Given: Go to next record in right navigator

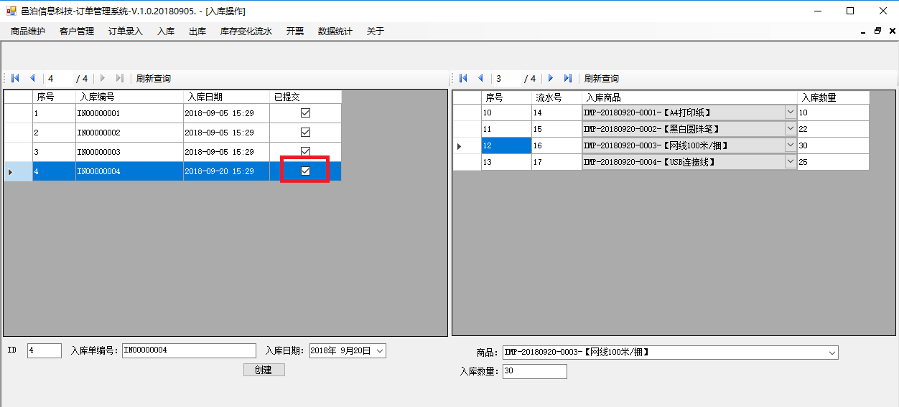Looking at the screenshot, I should 551,78.
